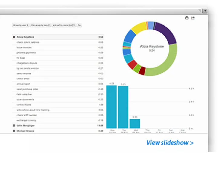The width and height of the screenshot is (218, 169).
Task: Click the print report icon
Action: [187, 18]
